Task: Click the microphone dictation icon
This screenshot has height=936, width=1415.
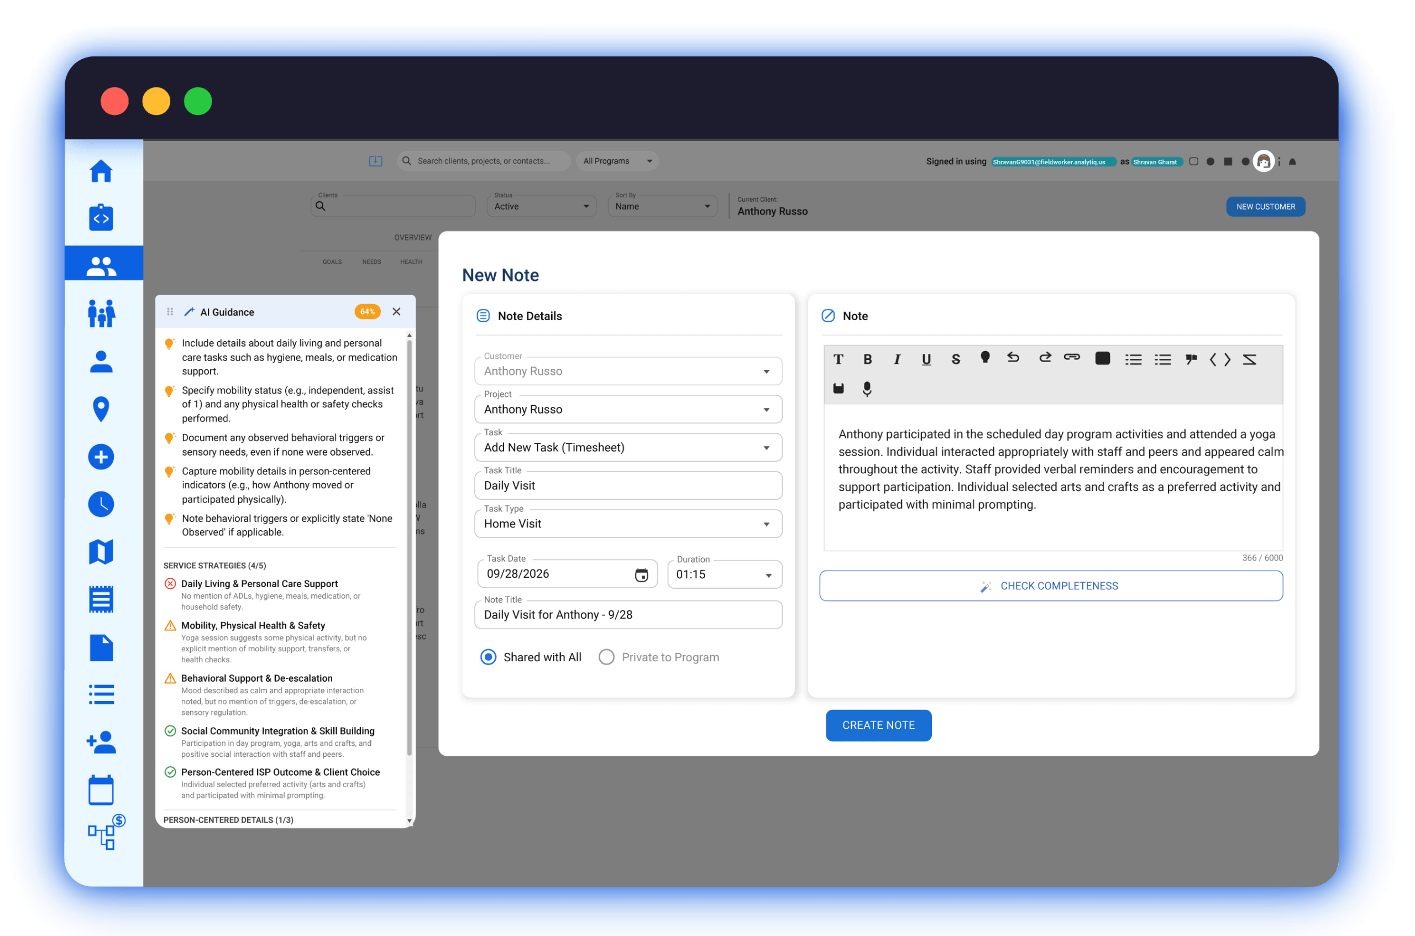Action: 867,389
